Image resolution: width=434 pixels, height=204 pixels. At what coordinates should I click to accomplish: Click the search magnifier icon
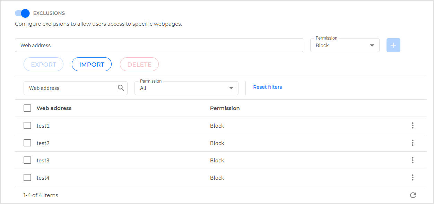(x=121, y=88)
